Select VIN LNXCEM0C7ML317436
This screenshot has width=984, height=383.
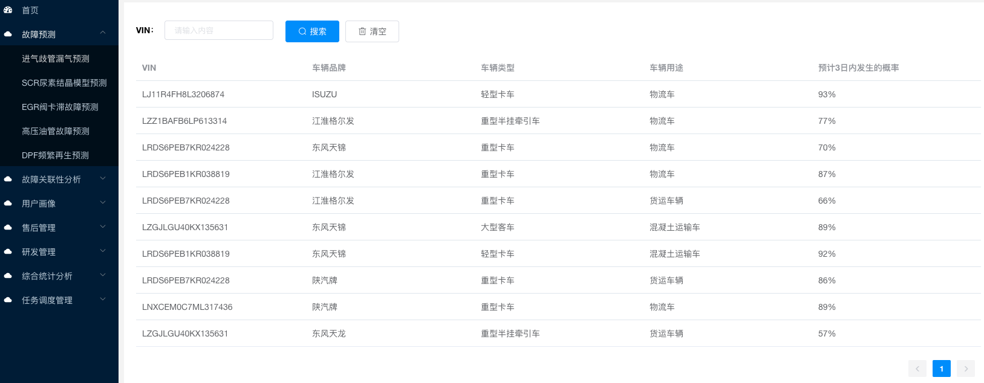pyautogui.click(x=187, y=307)
